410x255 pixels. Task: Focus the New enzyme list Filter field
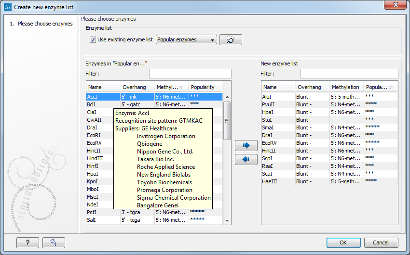click(349, 74)
